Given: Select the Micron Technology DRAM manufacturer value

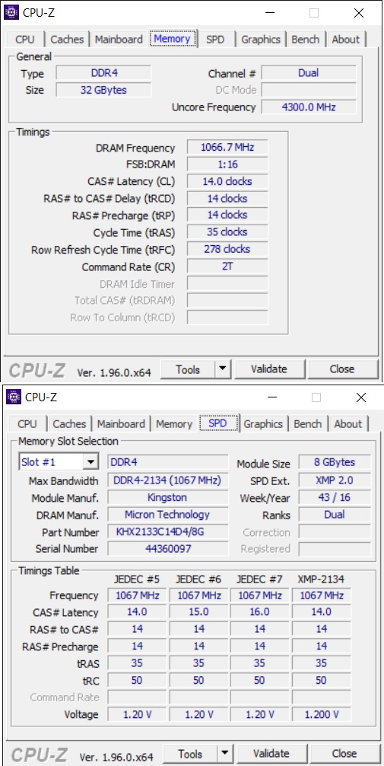Looking at the screenshot, I should [167, 515].
